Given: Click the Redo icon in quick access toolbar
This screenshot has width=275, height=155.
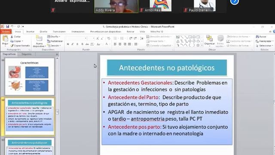Looking at the screenshot, I should 18,26.
